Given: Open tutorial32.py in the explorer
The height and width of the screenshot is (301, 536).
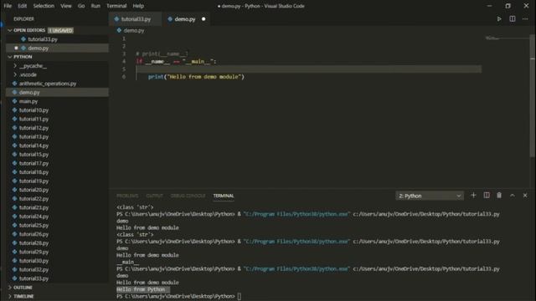Looking at the screenshot, I should coord(33,269).
